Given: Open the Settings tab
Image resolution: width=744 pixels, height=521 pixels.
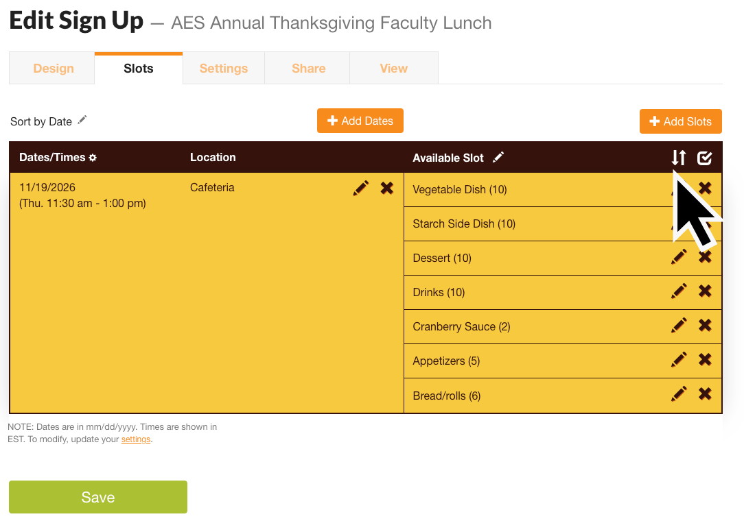Looking at the screenshot, I should coord(224,69).
